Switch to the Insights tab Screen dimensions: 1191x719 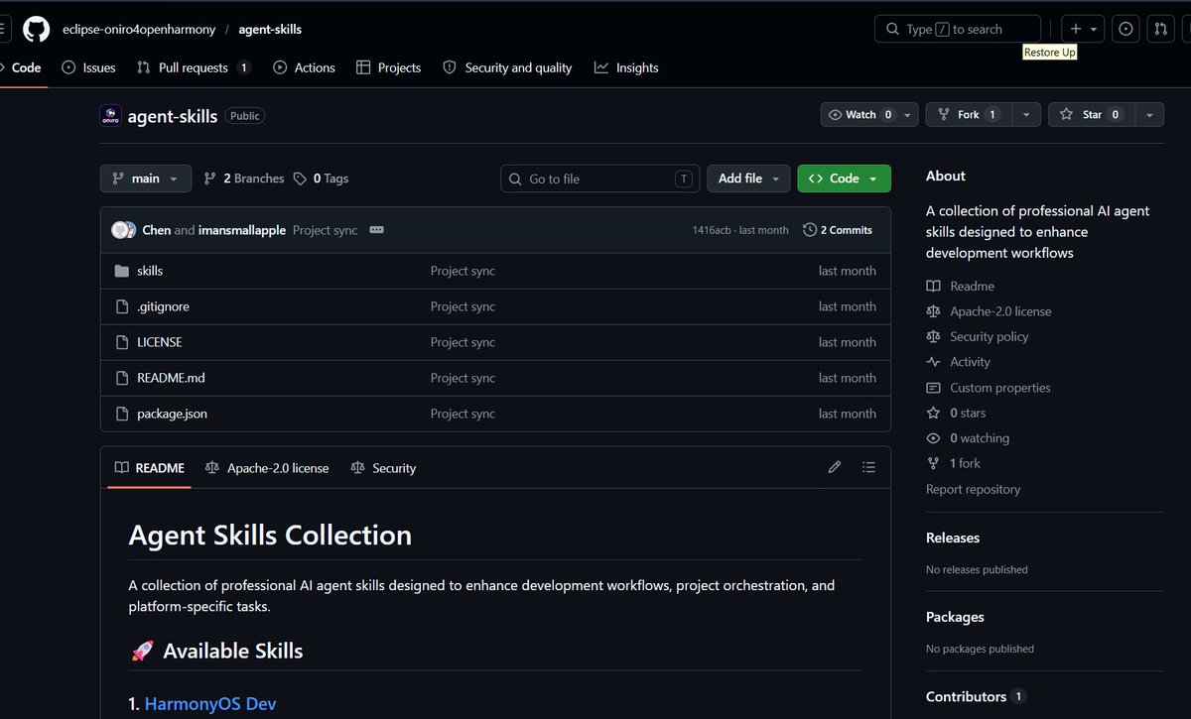(x=626, y=67)
